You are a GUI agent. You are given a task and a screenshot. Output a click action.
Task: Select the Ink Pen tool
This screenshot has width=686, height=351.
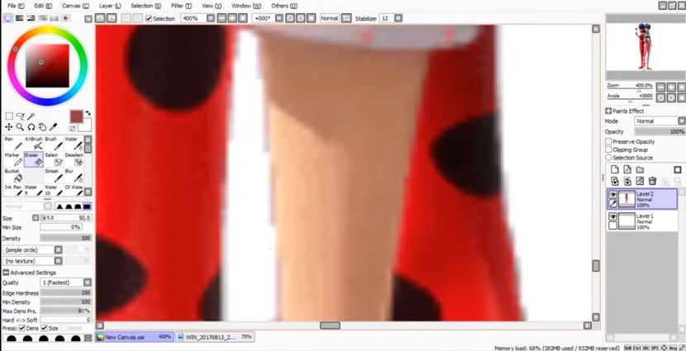click(x=13, y=190)
